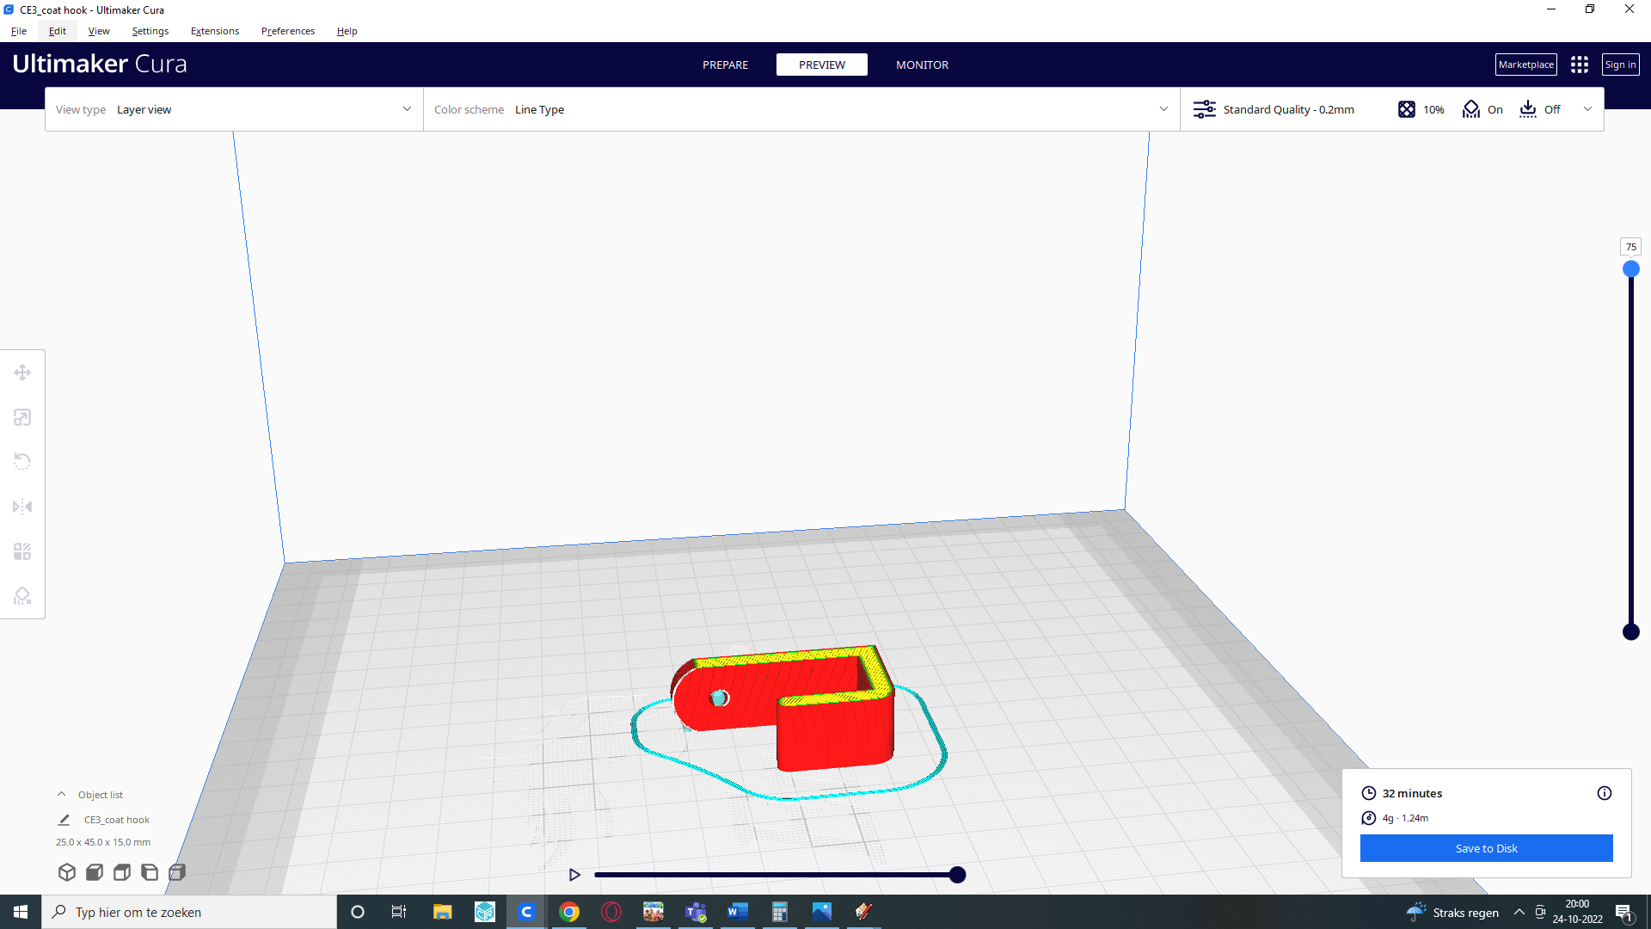Click the grid/apps icon top right

[1580, 64]
